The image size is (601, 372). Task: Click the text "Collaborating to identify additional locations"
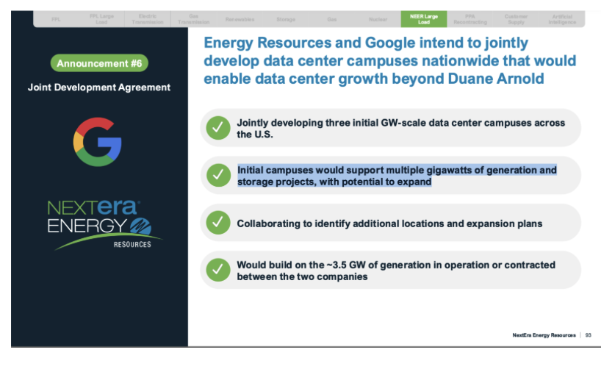click(389, 223)
